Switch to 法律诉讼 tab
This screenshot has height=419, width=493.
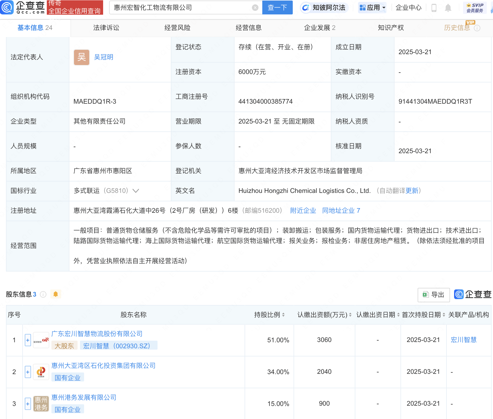[106, 28]
